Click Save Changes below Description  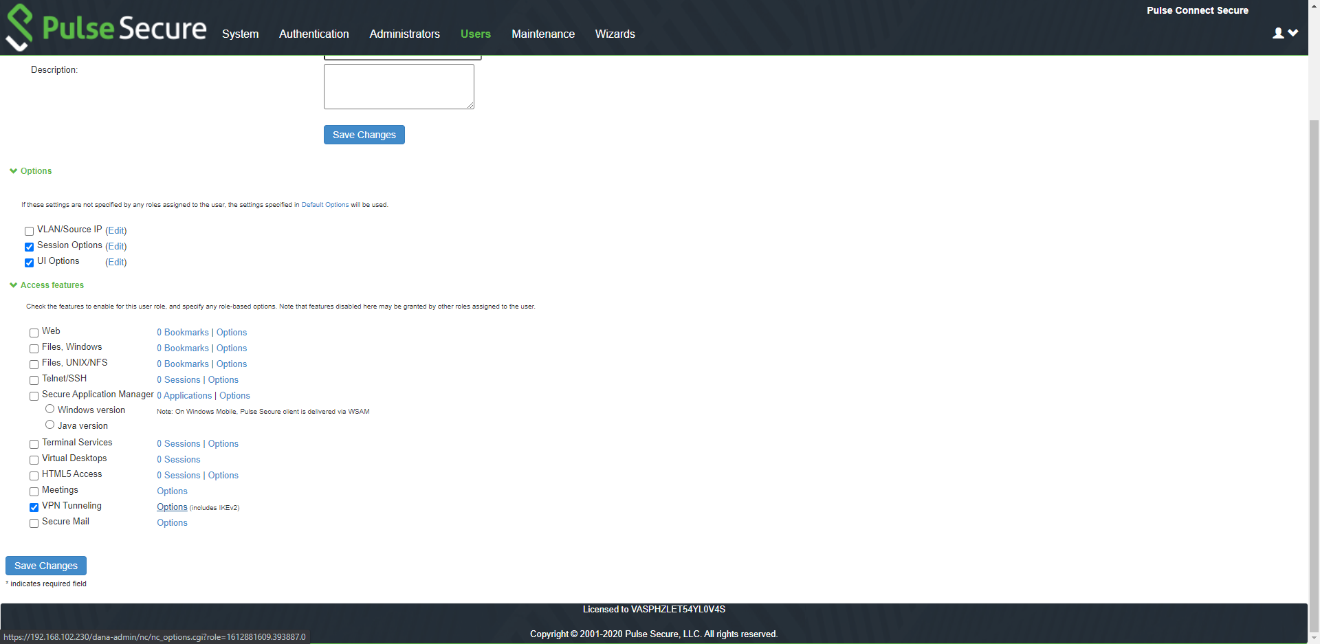[x=364, y=135]
